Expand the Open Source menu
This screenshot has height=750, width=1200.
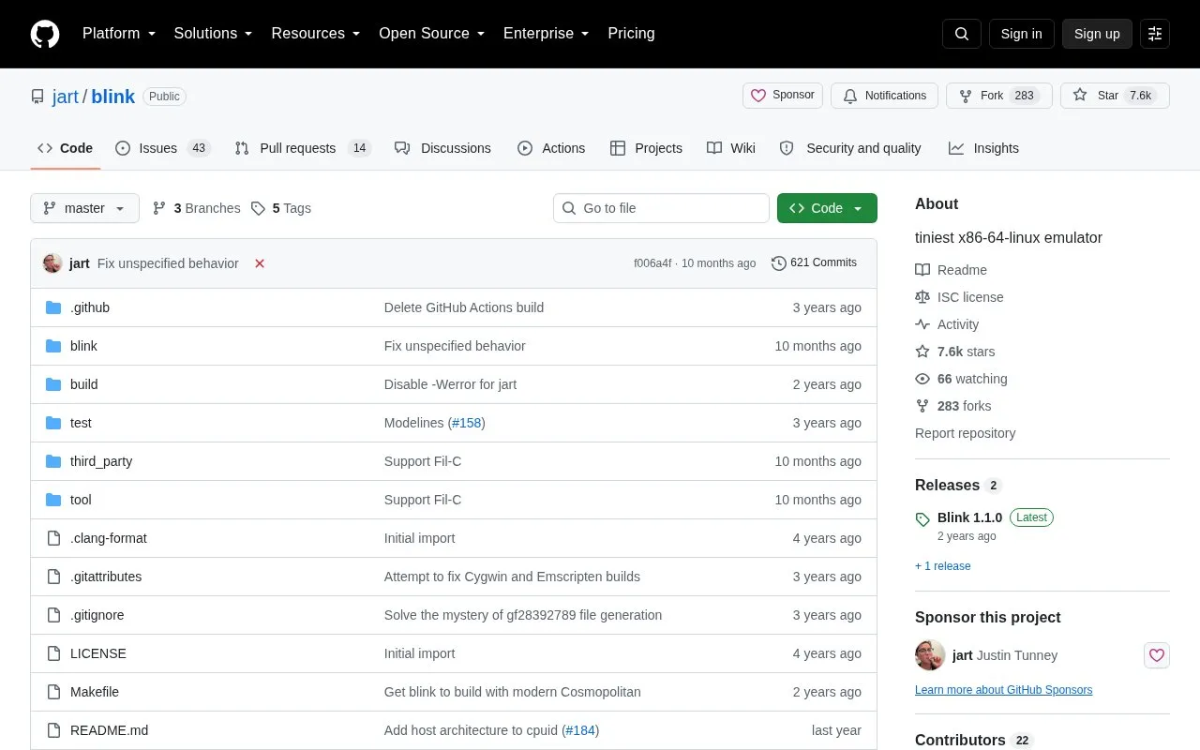coord(432,34)
